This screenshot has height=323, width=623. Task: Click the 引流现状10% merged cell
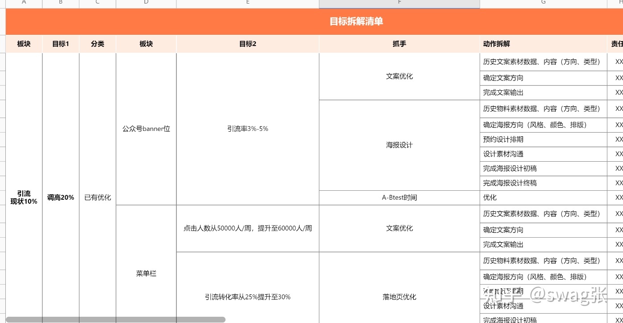point(23,197)
